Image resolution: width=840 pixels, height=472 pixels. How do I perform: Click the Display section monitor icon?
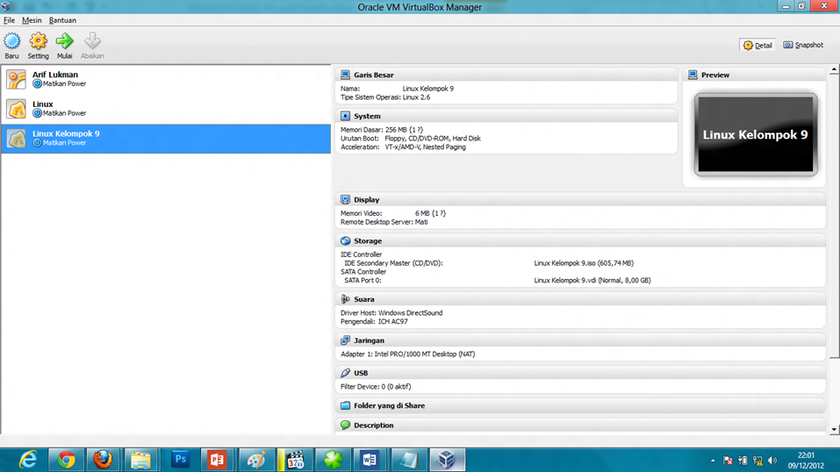click(346, 200)
